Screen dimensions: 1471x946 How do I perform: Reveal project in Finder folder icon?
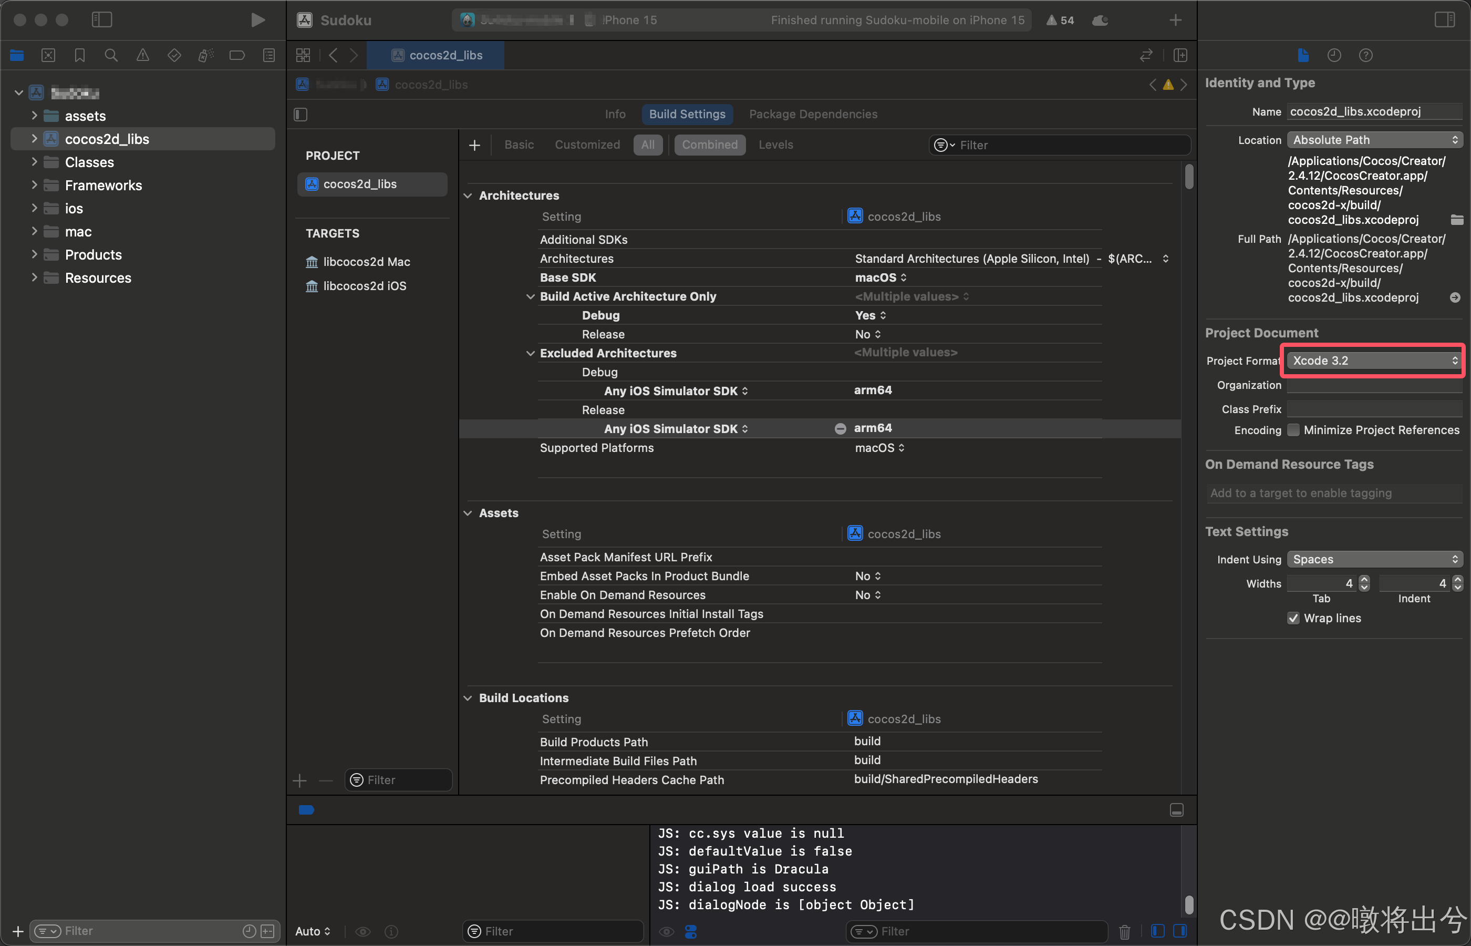(x=1456, y=220)
